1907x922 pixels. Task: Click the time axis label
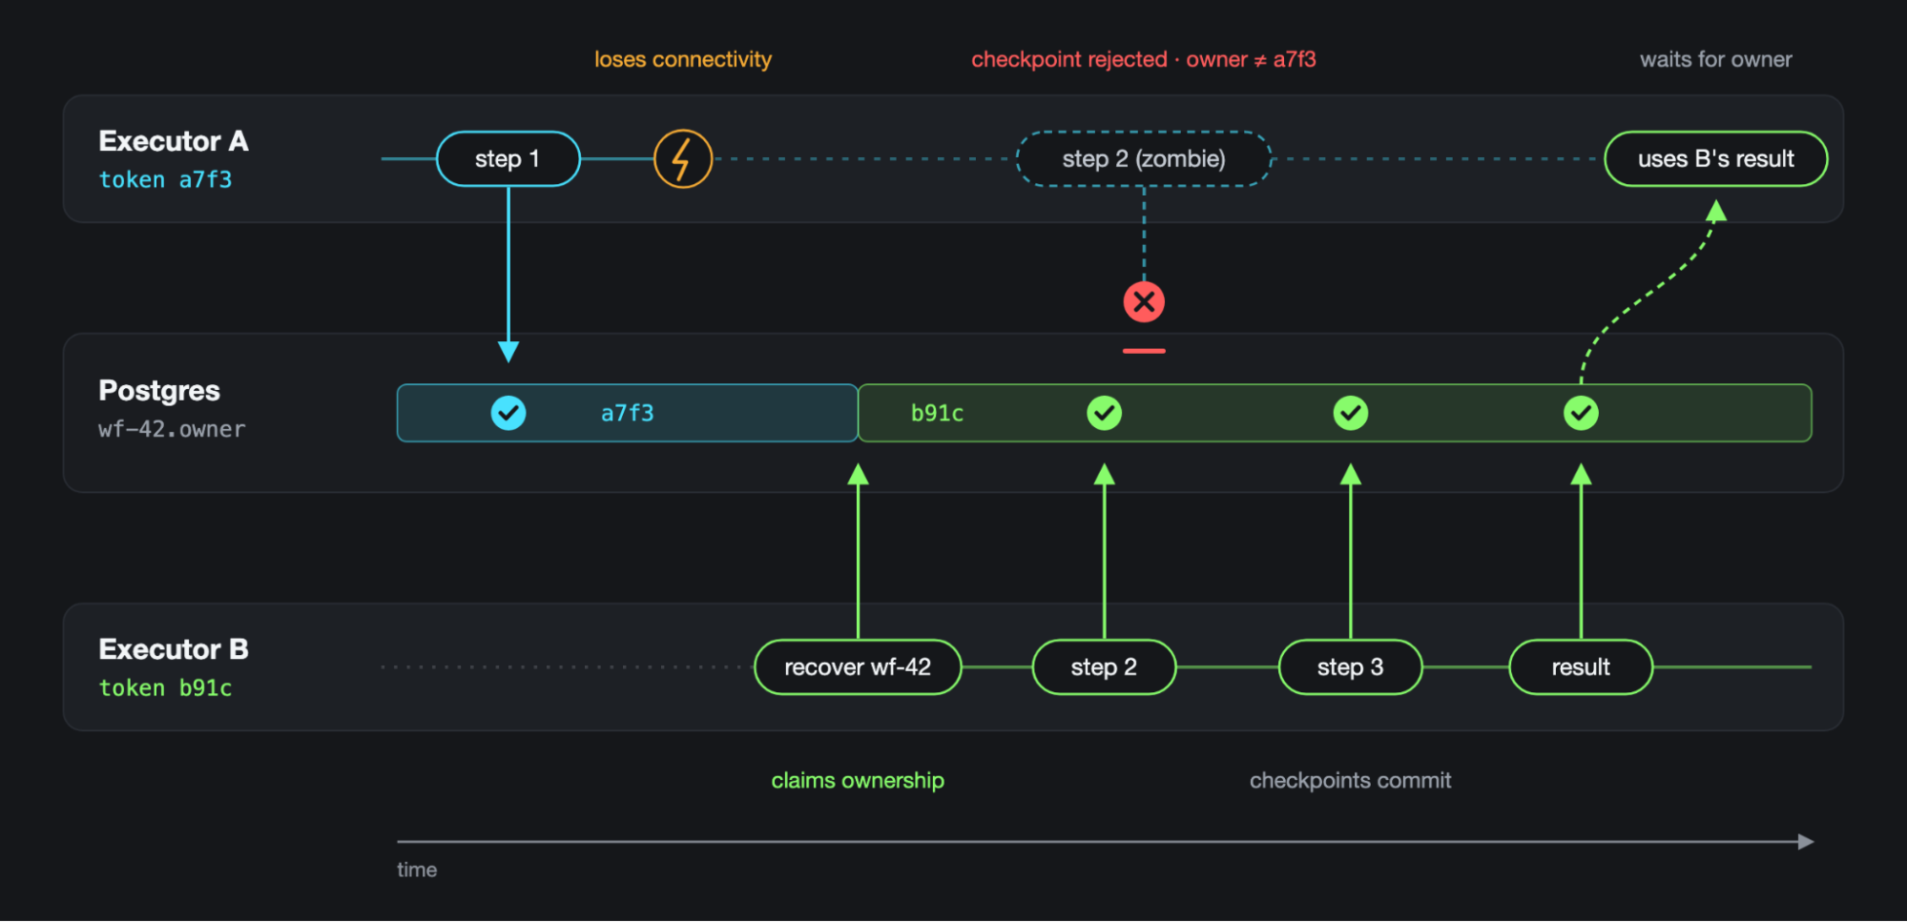click(x=417, y=870)
